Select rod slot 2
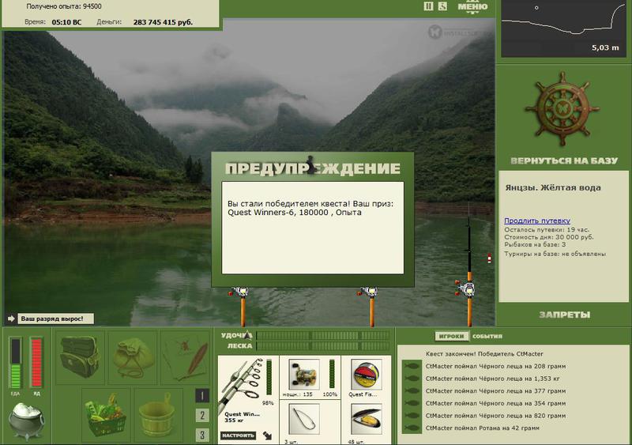632x445 pixels. (202, 415)
